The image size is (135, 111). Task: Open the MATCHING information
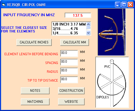(35, 102)
